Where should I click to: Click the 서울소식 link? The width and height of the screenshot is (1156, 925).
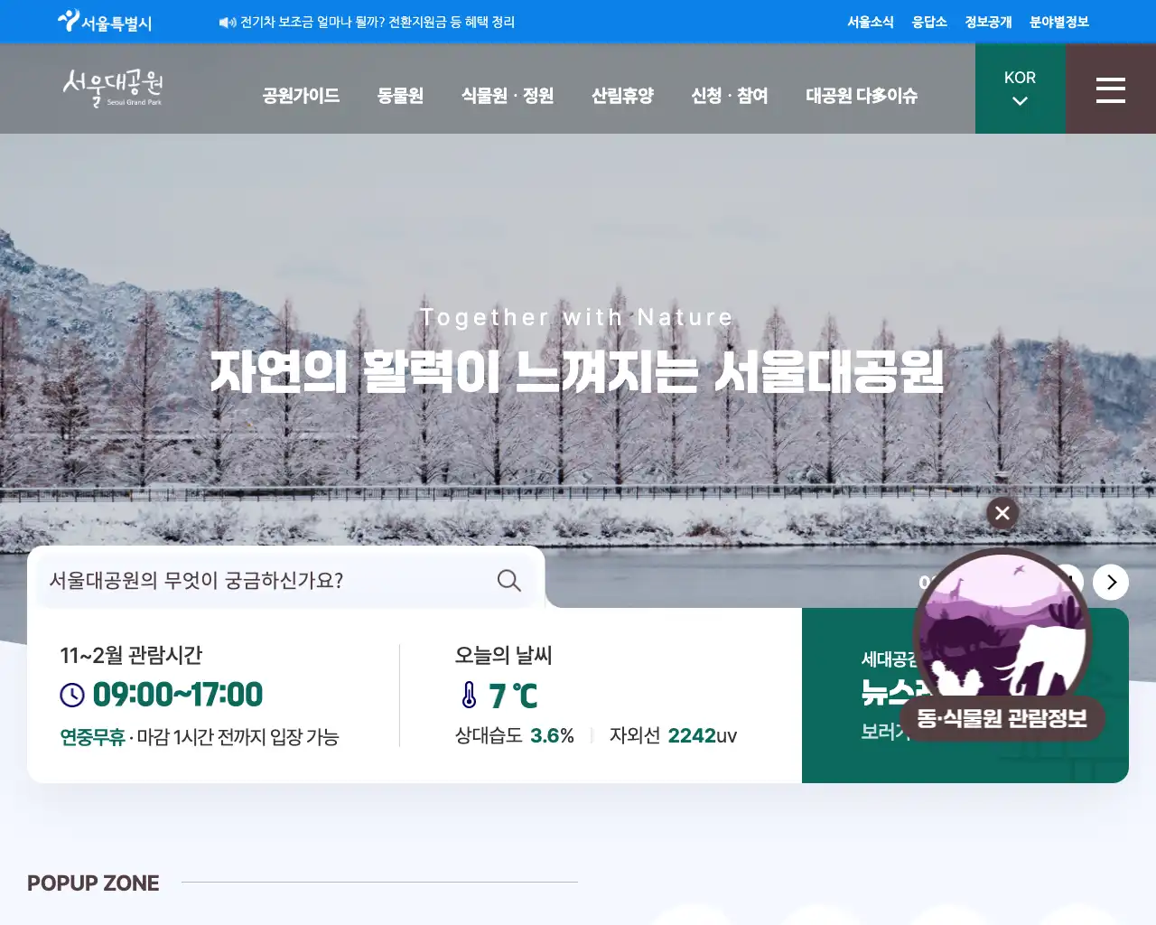pyautogui.click(x=870, y=22)
